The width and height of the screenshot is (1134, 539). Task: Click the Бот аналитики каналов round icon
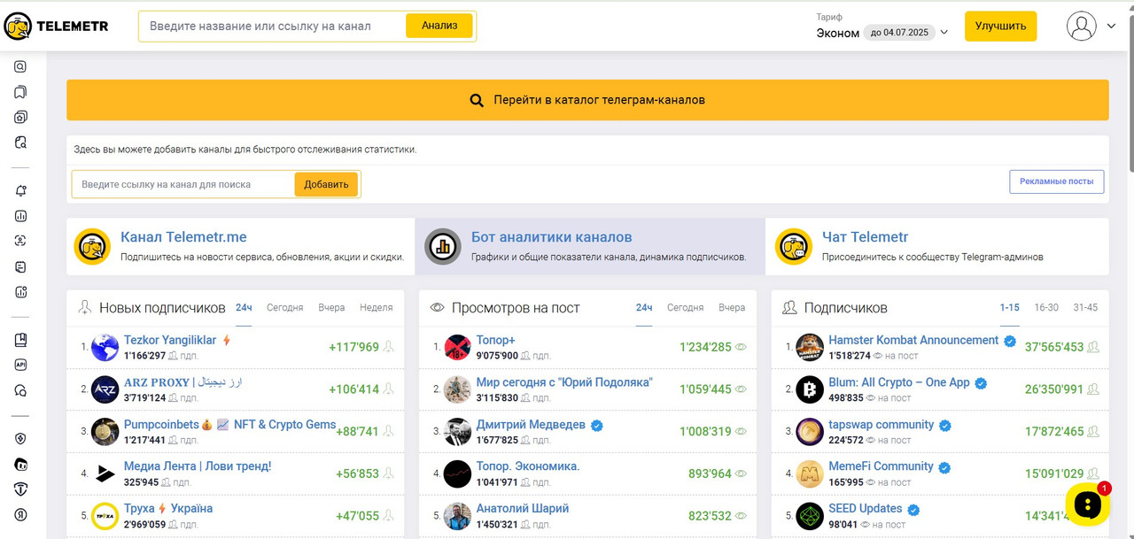(x=443, y=247)
